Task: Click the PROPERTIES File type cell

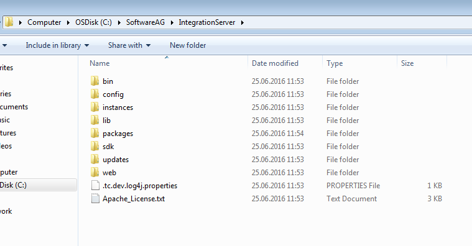Action: coord(353,186)
